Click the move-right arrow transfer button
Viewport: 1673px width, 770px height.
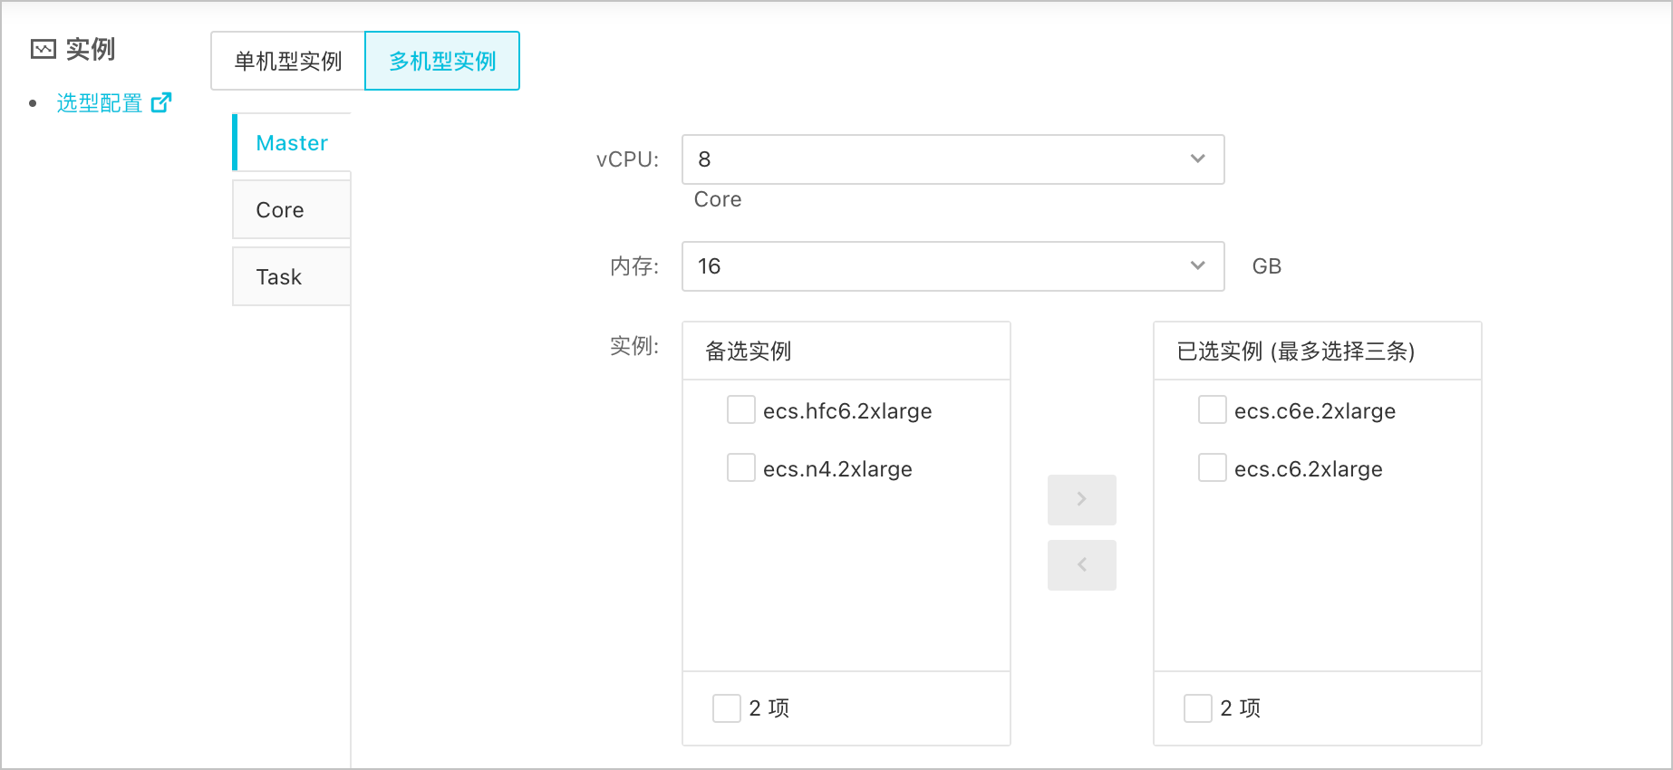[x=1082, y=500]
